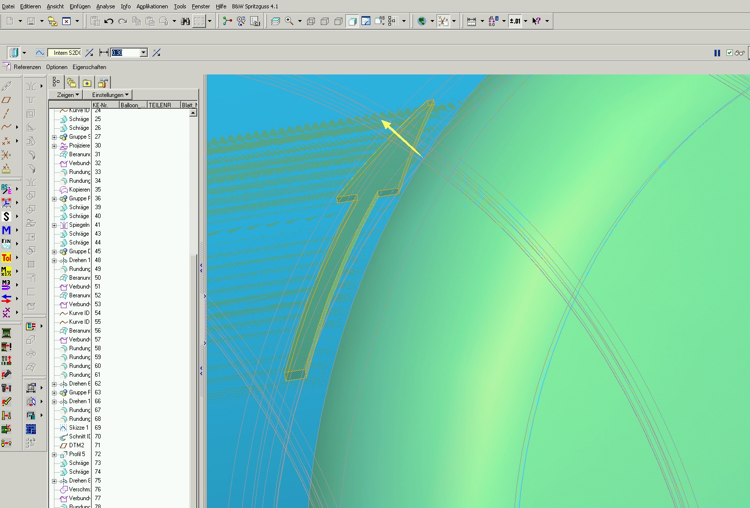Expand the Drehen node numbered 48
Screen dimensions: 750x508
[54, 261]
